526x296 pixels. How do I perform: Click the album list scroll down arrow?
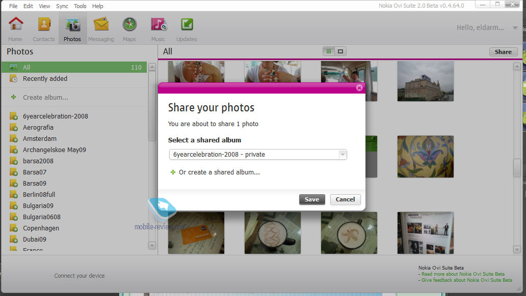pyautogui.click(x=152, y=246)
